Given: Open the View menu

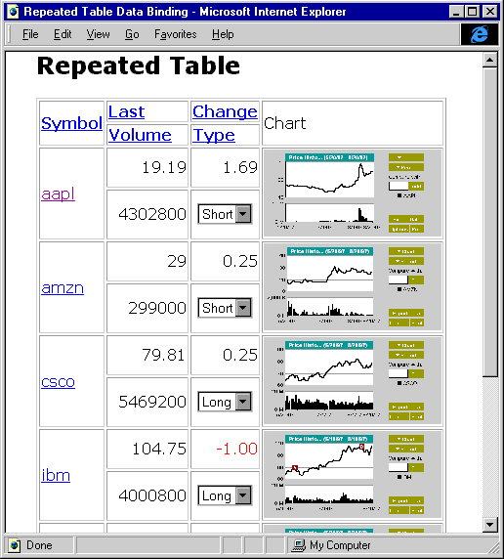Looking at the screenshot, I should coord(98,34).
